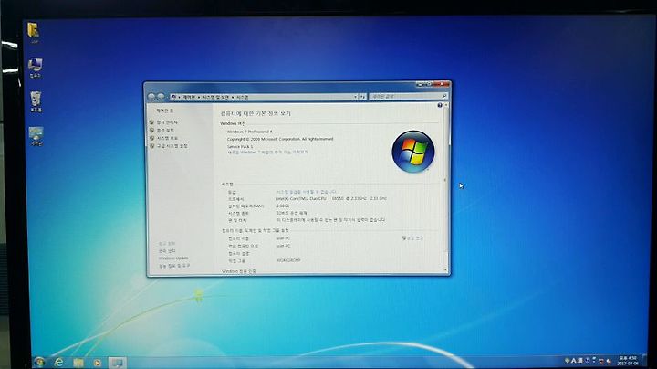
Task: Expand the arrow after 제어판 breadcrumb
Action: point(199,98)
